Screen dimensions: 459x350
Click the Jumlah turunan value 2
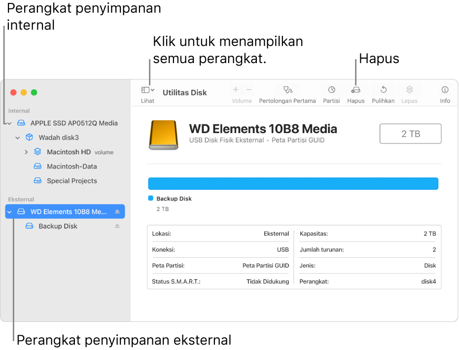coord(434,249)
